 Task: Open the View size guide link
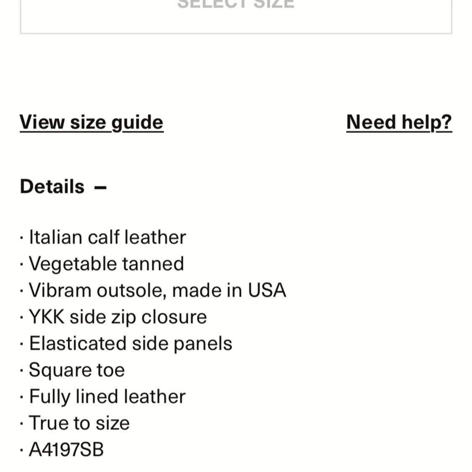pyautogui.click(x=91, y=122)
